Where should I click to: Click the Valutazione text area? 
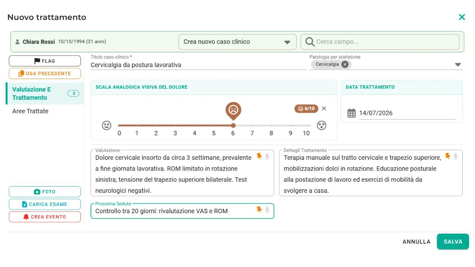(182, 173)
